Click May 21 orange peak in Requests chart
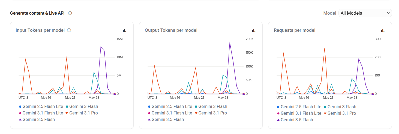 coord(325,48)
